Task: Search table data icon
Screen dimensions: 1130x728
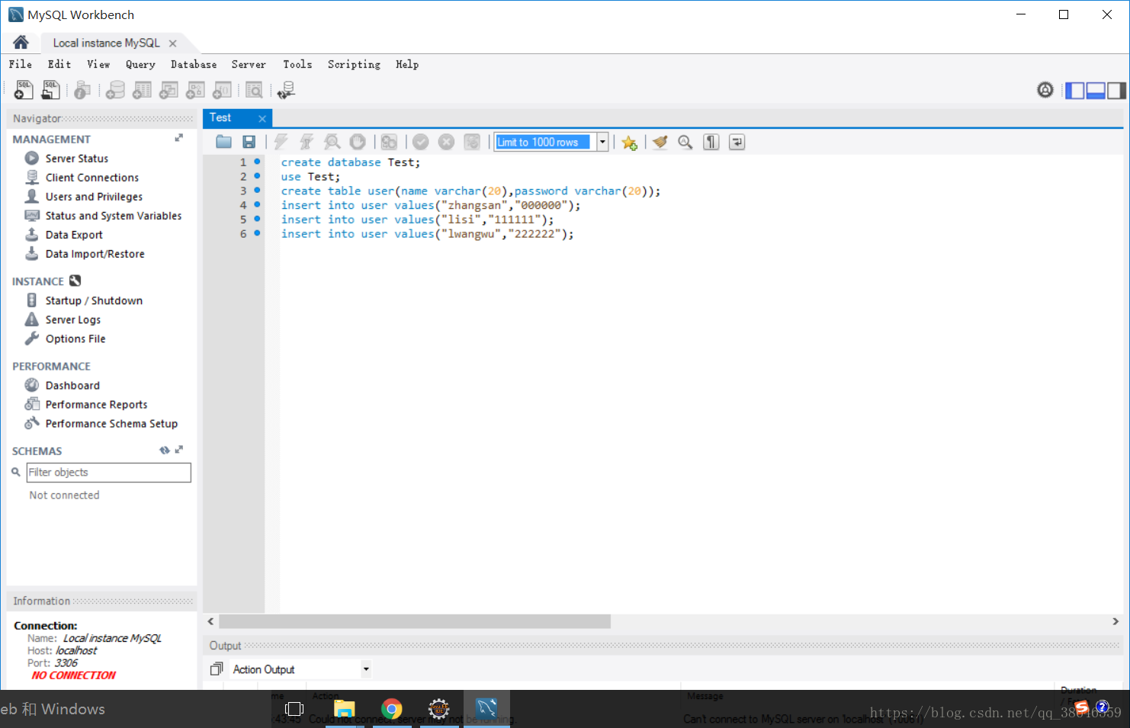Action: (254, 91)
